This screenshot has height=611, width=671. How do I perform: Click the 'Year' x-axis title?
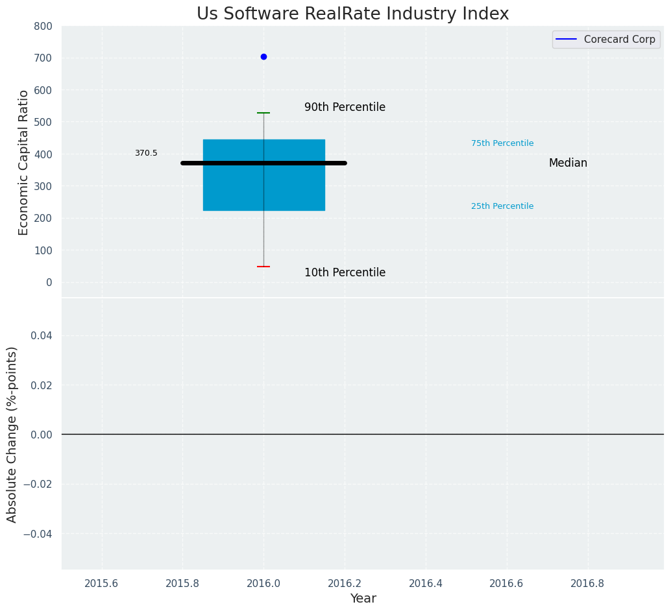click(363, 599)
